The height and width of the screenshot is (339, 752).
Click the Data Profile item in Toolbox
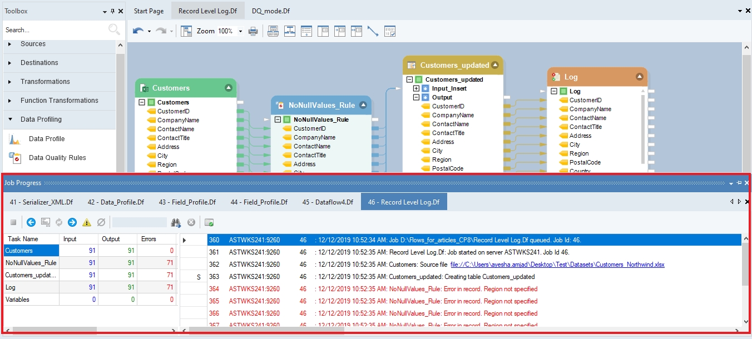tap(47, 139)
